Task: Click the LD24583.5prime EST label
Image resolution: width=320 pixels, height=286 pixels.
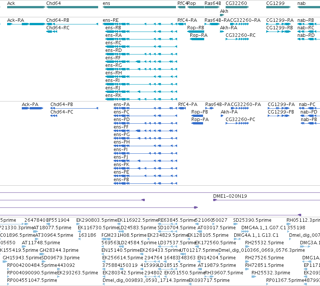Action: [x=137, y=228]
